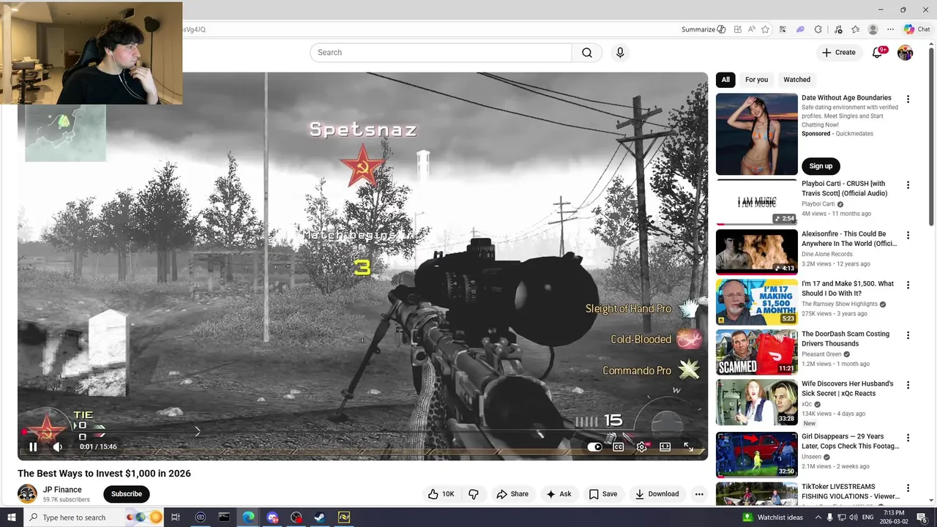Open JP Finance channel name link
This screenshot has height=527, width=937.
pyautogui.click(x=62, y=490)
